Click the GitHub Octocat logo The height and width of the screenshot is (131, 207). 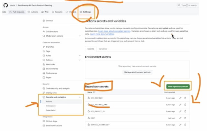point(5,6)
